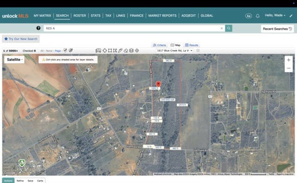Zoom out the map with minus button

(x=289, y=68)
